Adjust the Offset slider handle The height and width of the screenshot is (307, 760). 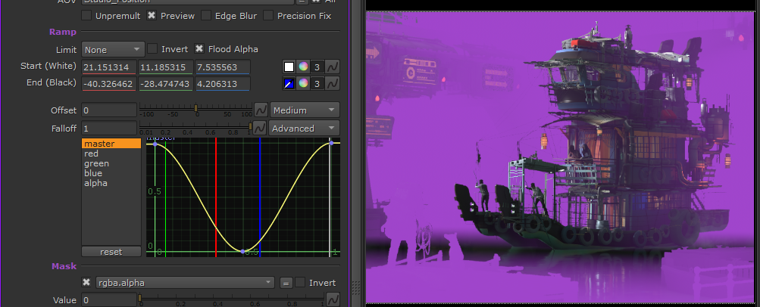195,108
